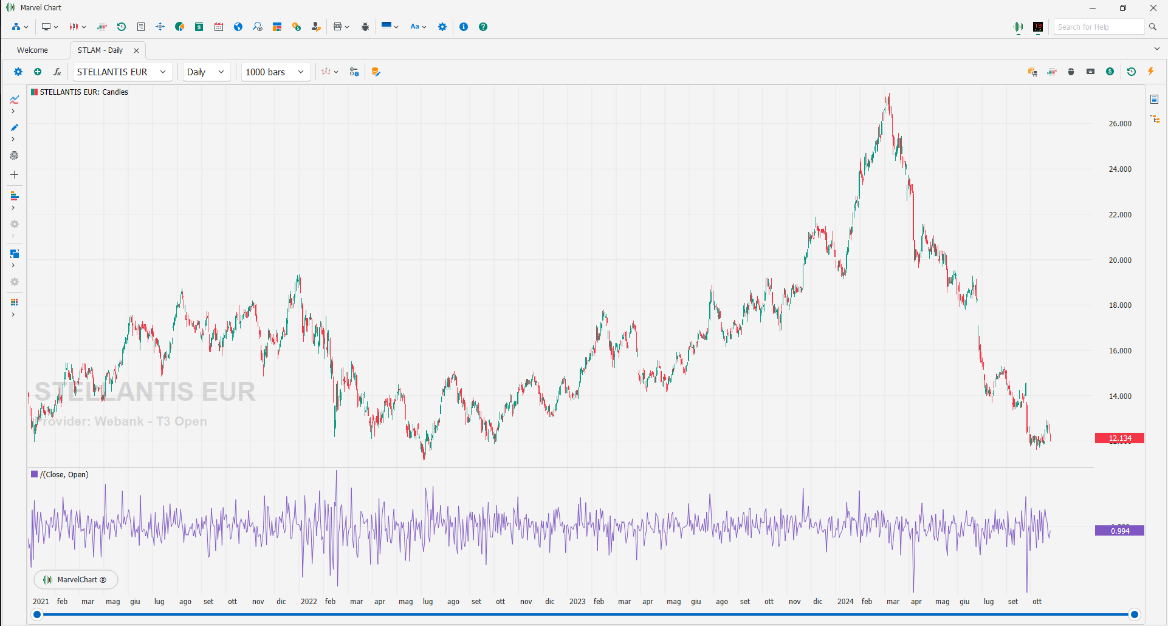The image size is (1168, 626).
Task: Click the bug report icon
Action: point(365,27)
